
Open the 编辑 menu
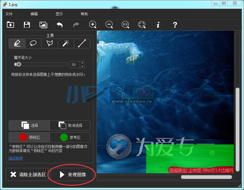[x=34, y=14]
